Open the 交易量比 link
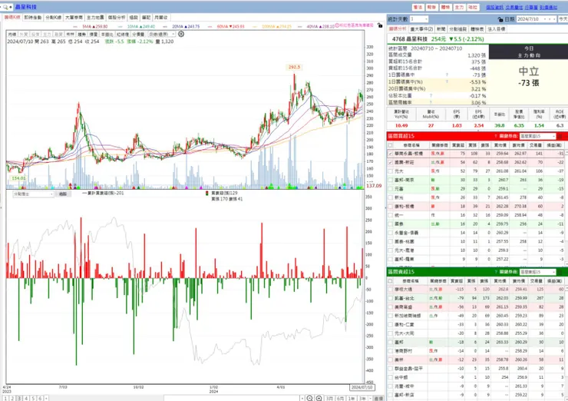This screenshot has height=401, width=568. (514, 7)
